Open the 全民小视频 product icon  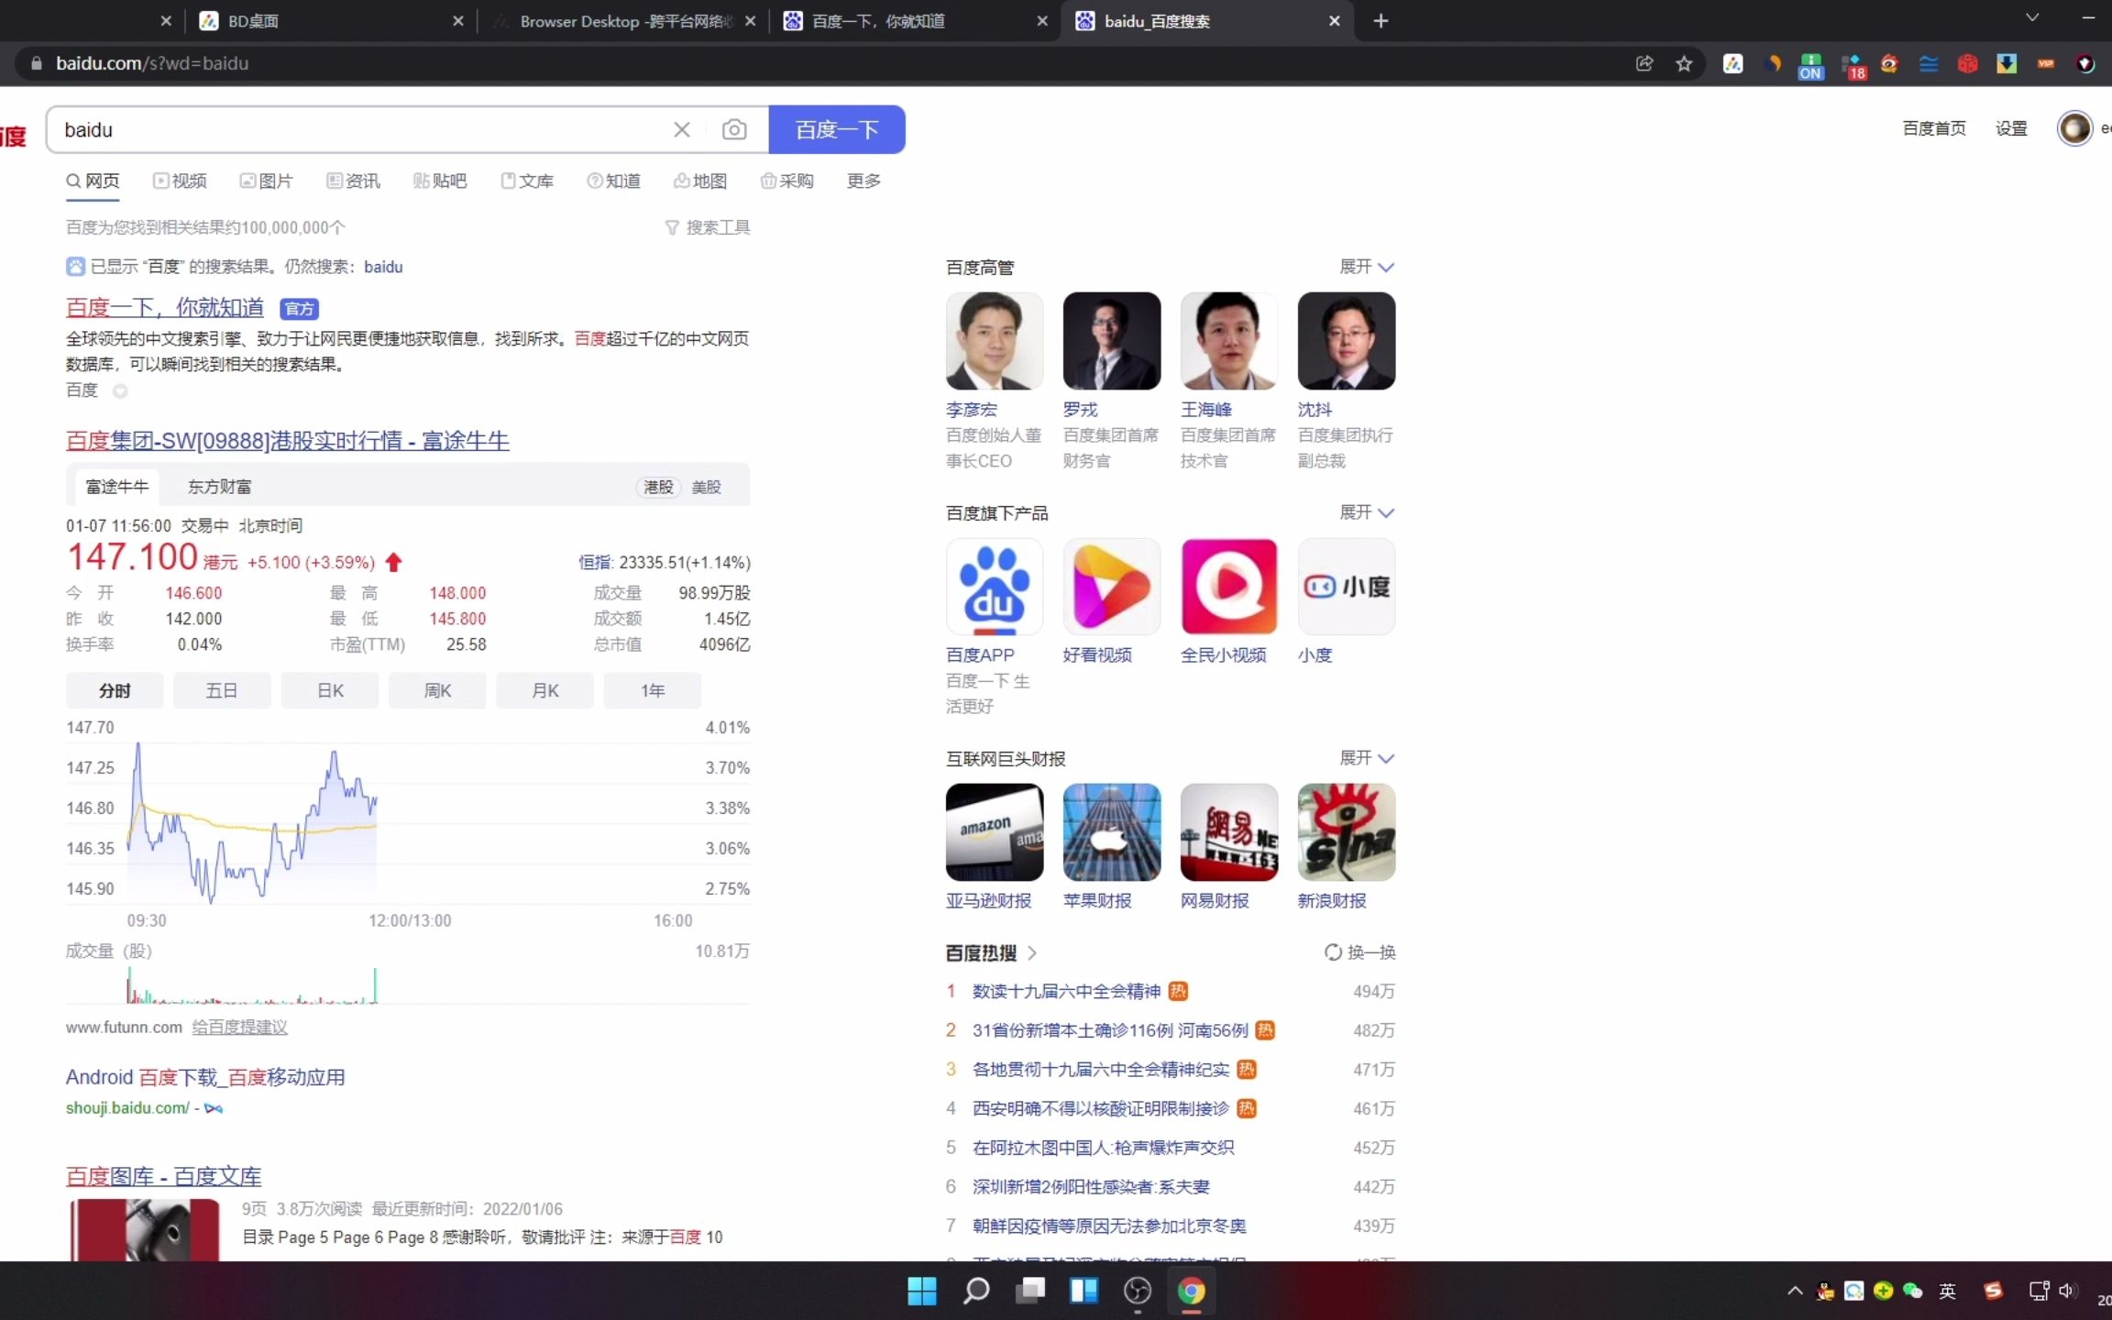point(1228,587)
